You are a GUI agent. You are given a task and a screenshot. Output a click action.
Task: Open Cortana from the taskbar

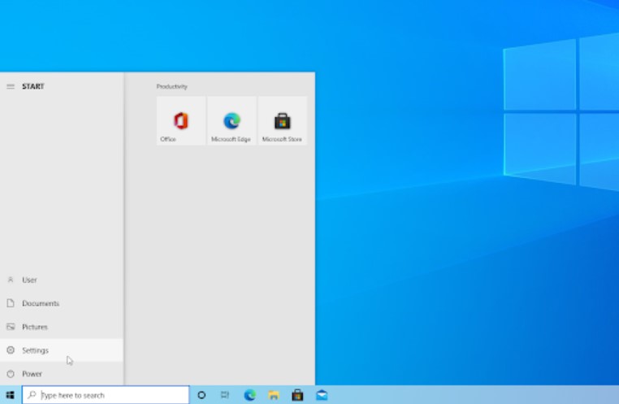(x=201, y=395)
